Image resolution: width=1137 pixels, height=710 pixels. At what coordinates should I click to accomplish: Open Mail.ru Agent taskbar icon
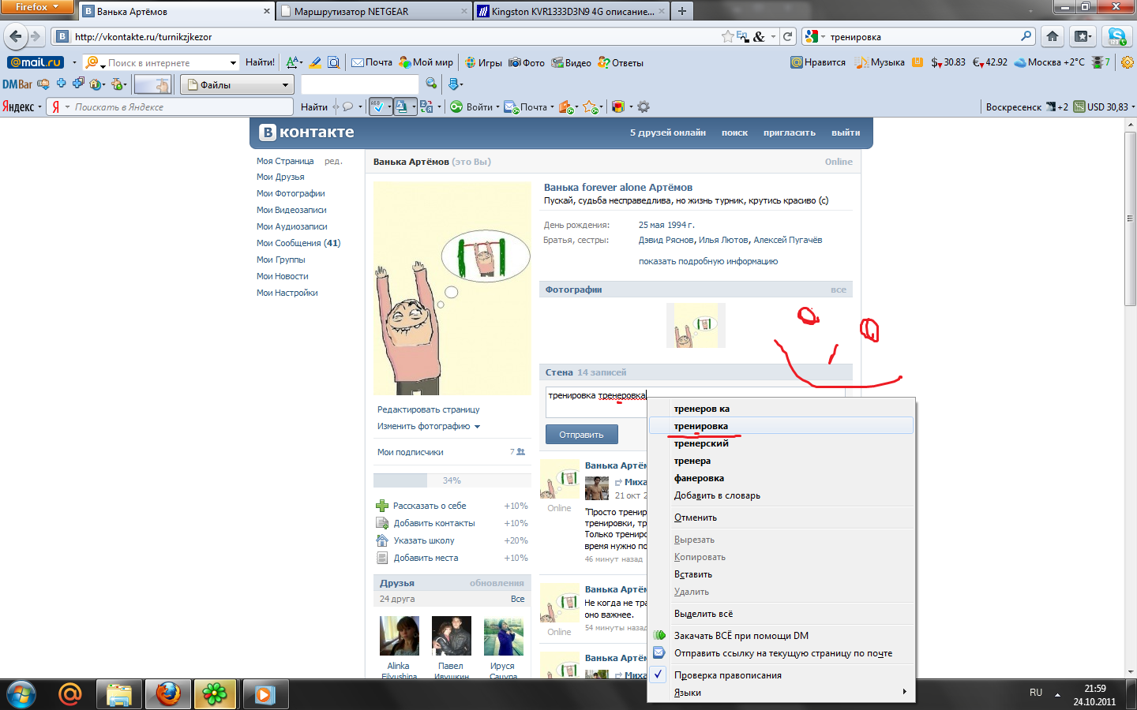(x=70, y=694)
